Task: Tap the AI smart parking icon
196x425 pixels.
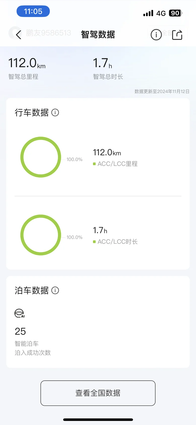Action: 20,313
